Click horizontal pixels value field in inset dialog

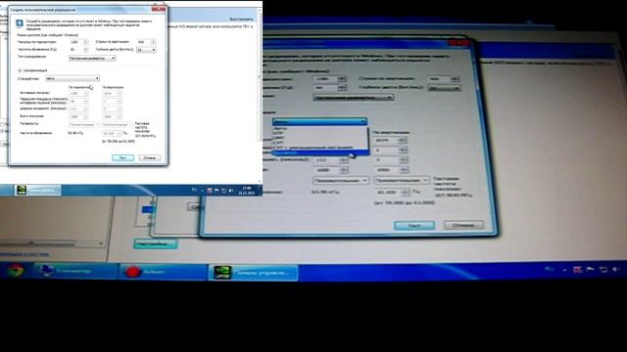76,42
